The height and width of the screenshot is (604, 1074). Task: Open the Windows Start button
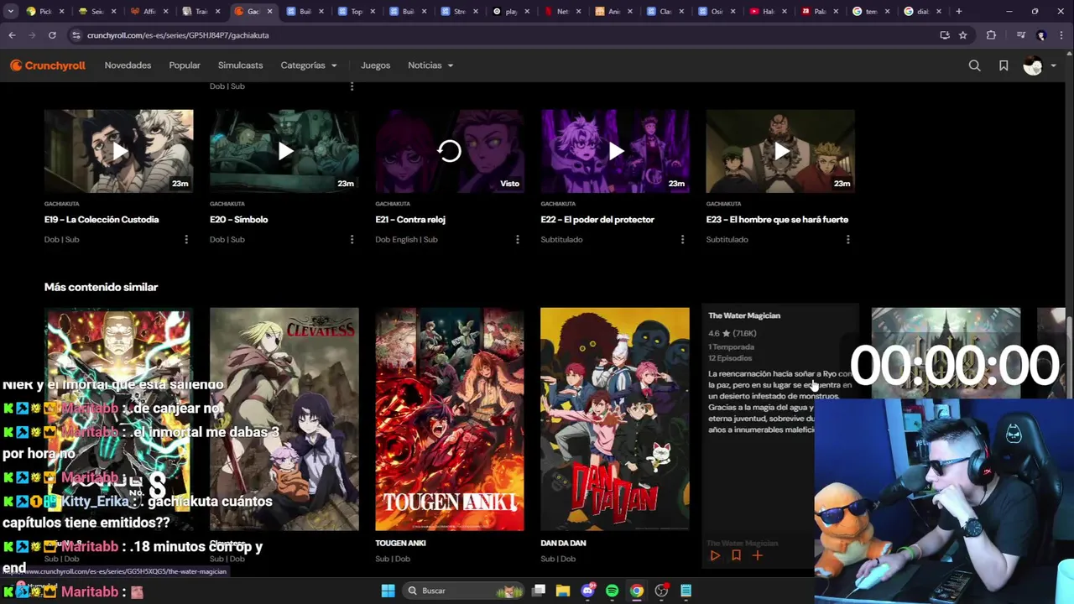click(x=388, y=591)
